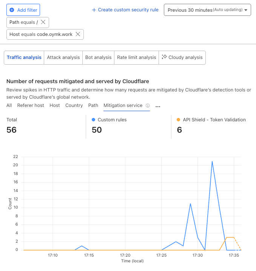Open Create custom security rule link
The height and width of the screenshot is (271, 256).
[x=125, y=10]
